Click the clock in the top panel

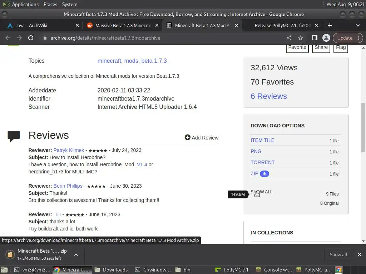click(345, 4)
